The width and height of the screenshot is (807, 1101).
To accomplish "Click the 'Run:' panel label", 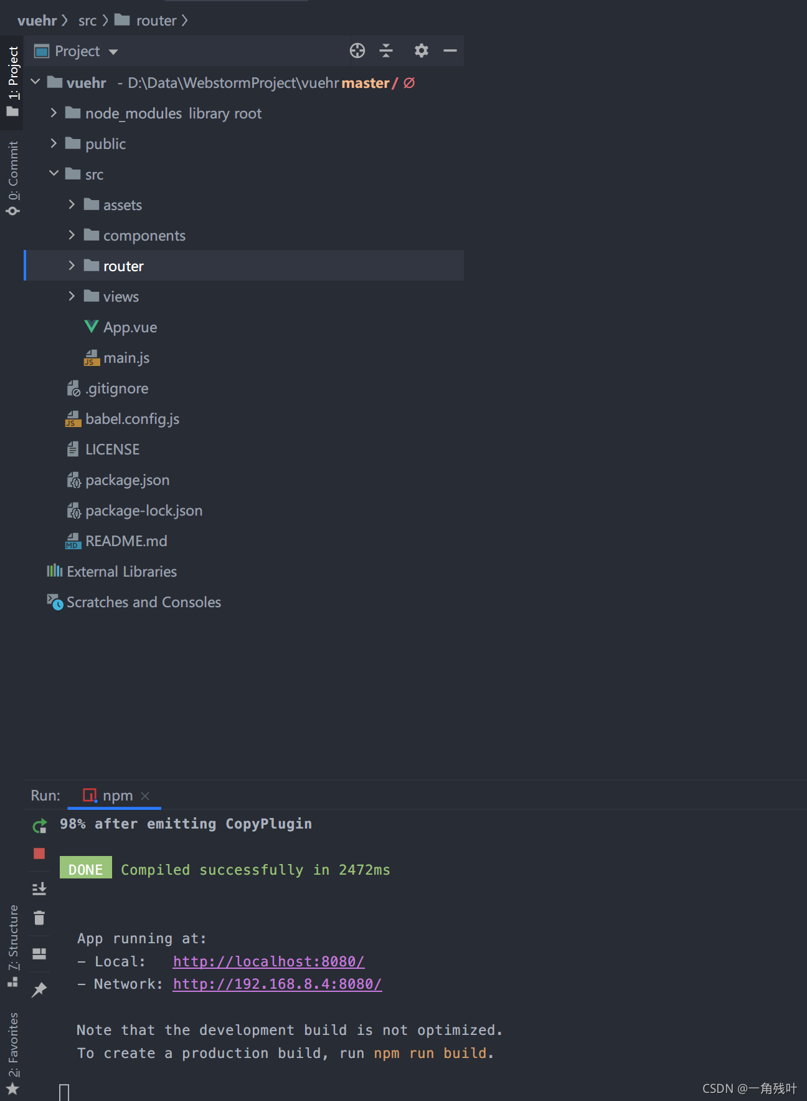I will (x=45, y=796).
